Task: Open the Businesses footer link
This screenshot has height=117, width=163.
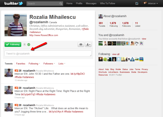Action: 125,72
